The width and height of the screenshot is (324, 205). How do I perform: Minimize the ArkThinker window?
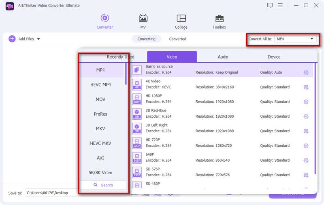(x=296, y=5)
